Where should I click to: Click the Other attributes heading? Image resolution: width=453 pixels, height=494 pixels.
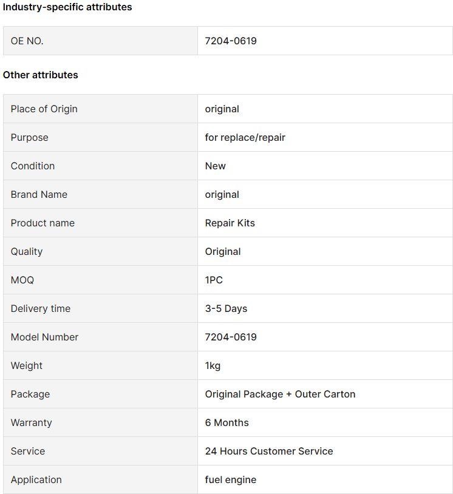pos(40,75)
